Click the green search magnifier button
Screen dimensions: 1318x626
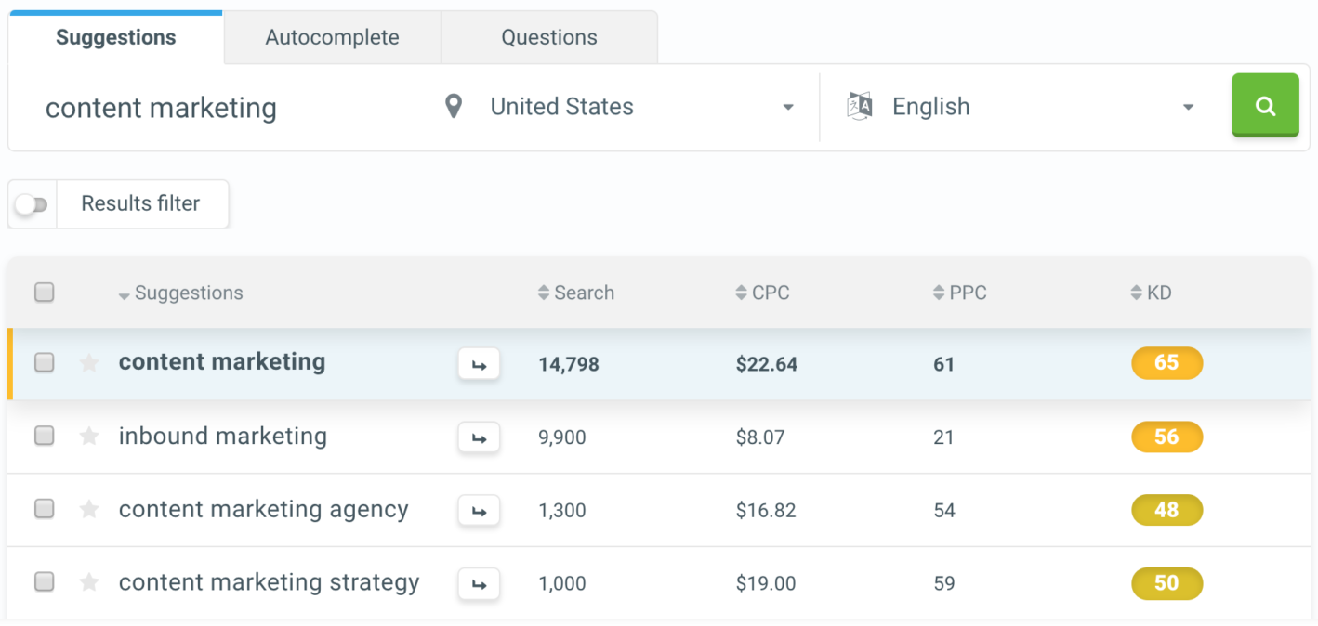click(x=1265, y=106)
